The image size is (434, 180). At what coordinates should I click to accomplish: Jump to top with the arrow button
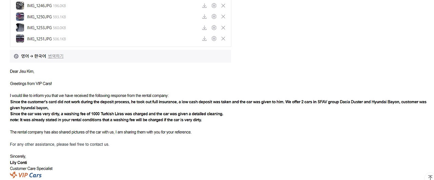430,178
